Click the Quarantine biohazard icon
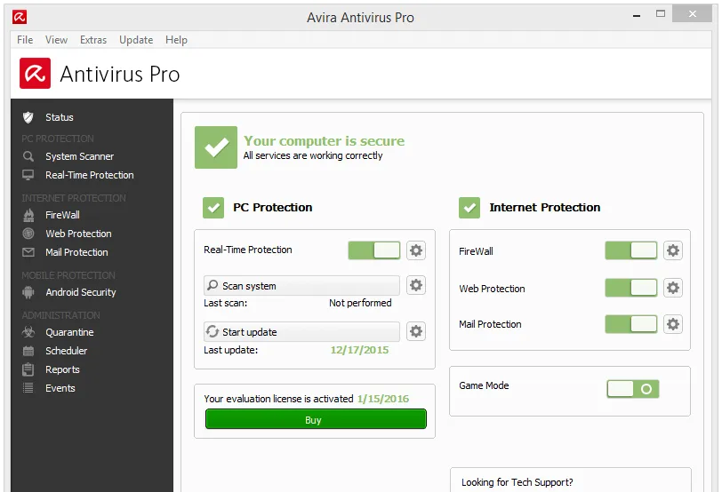 click(28, 332)
